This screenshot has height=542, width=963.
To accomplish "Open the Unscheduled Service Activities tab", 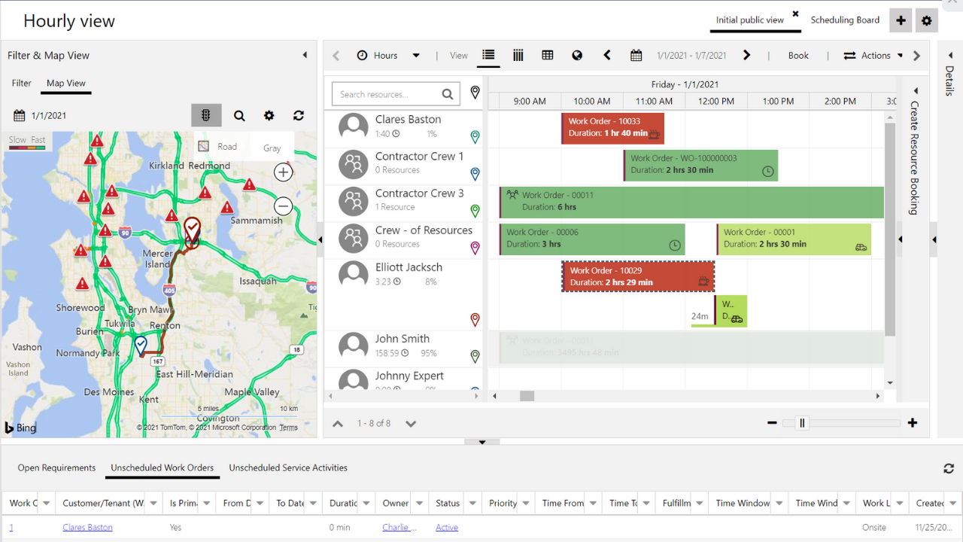I will point(287,467).
